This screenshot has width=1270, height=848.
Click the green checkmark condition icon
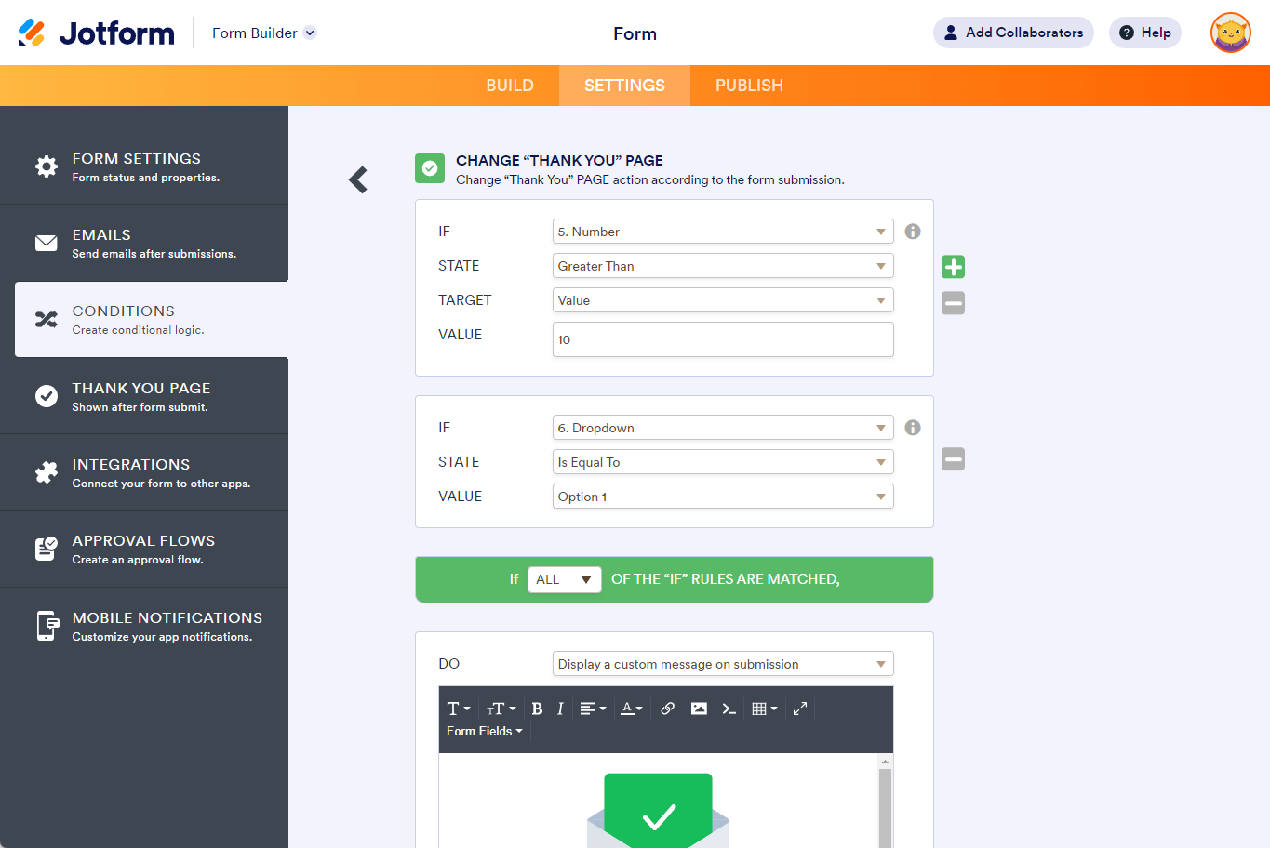pos(430,168)
